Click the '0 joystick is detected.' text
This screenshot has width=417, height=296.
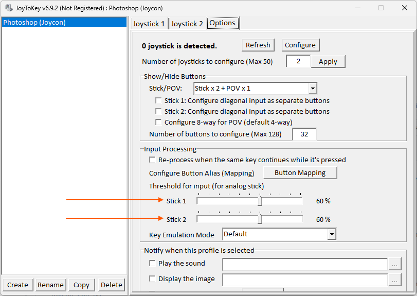coord(179,46)
